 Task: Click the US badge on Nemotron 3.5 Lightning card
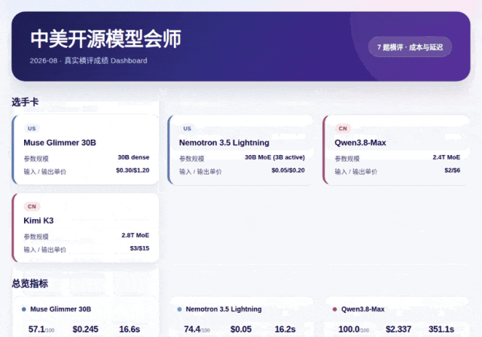pyautogui.click(x=188, y=129)
